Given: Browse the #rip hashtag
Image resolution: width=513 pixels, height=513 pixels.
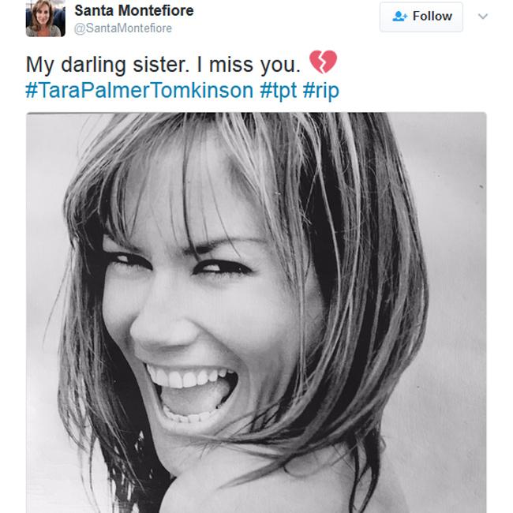Looking at the screenshot, I should (320, 90).
